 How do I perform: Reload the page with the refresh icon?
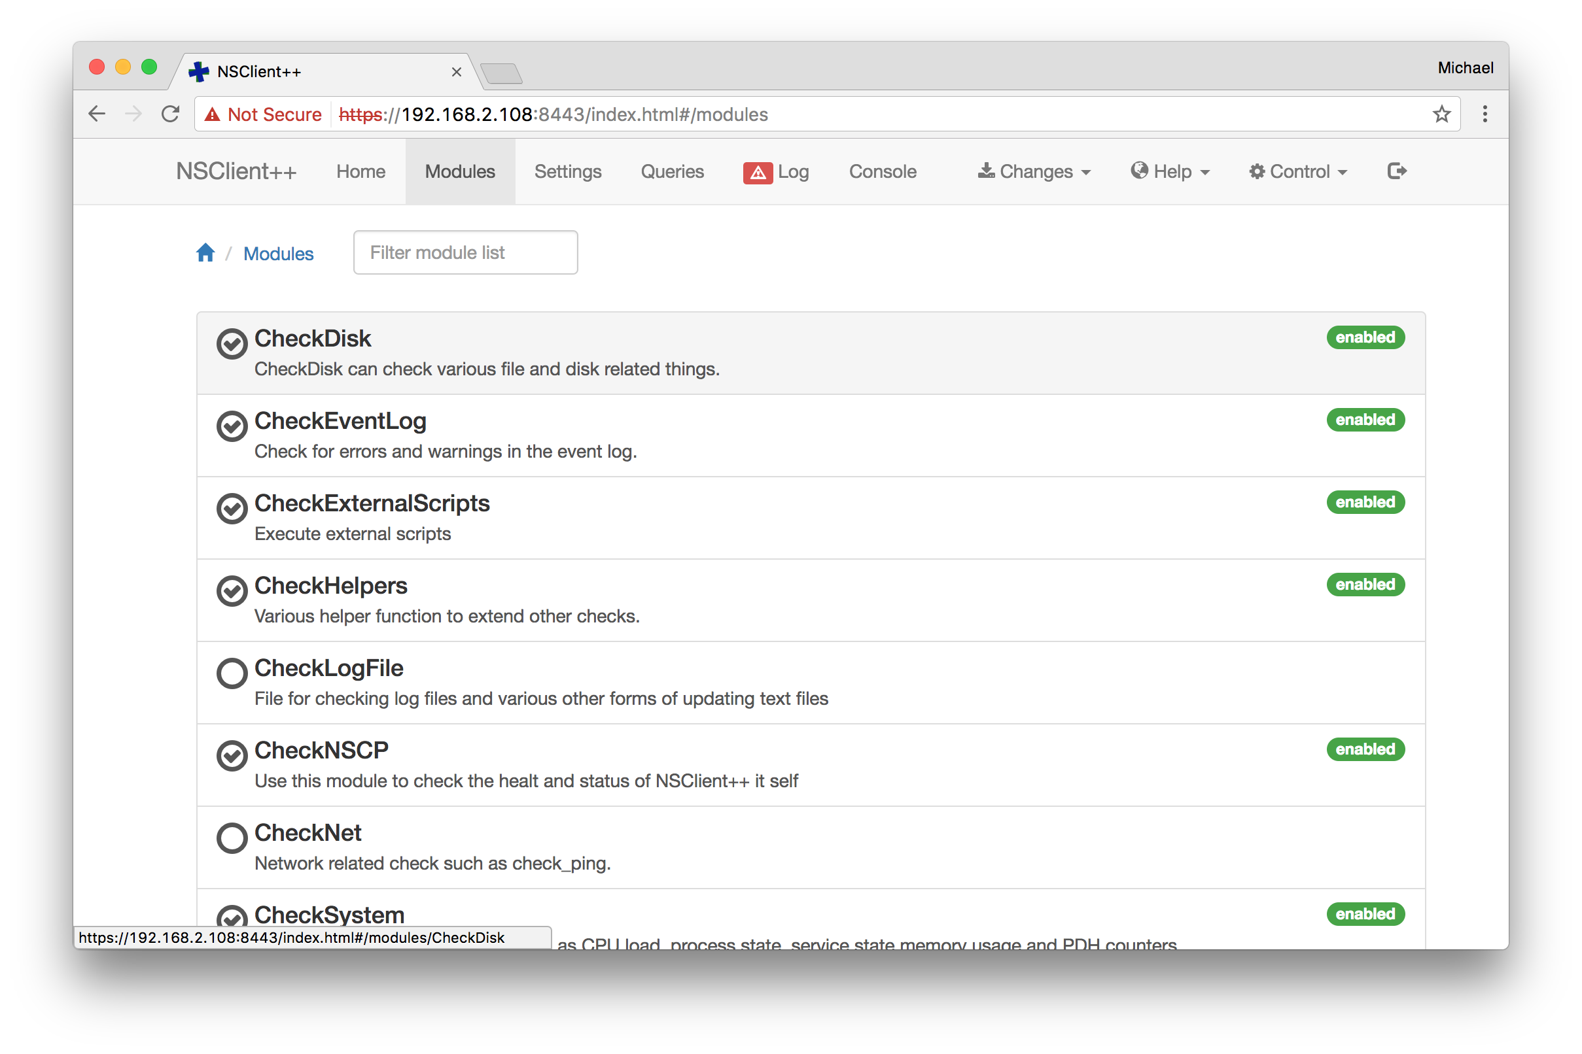pos(171,114)
